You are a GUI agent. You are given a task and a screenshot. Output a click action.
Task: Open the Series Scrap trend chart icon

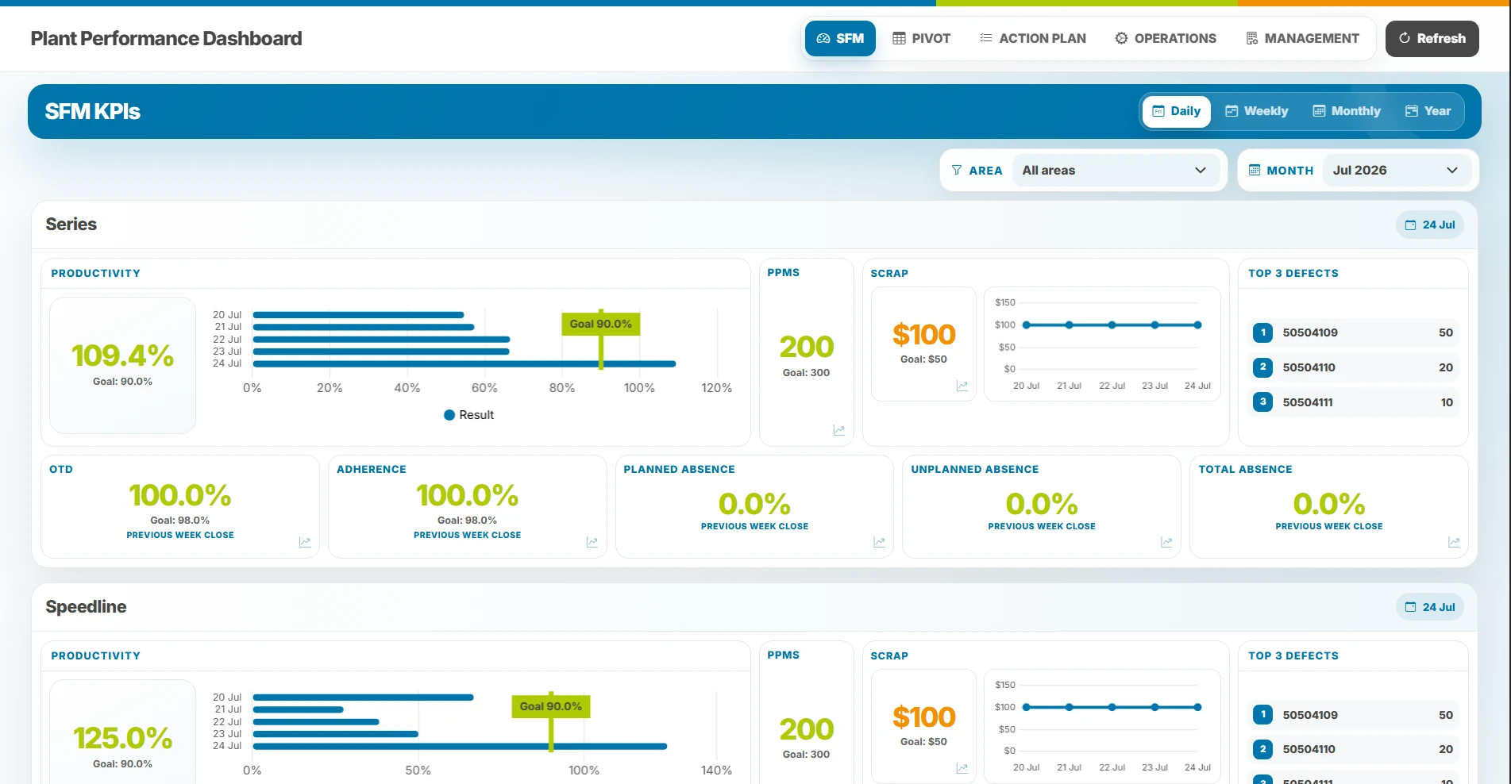(x=962, y=386)
